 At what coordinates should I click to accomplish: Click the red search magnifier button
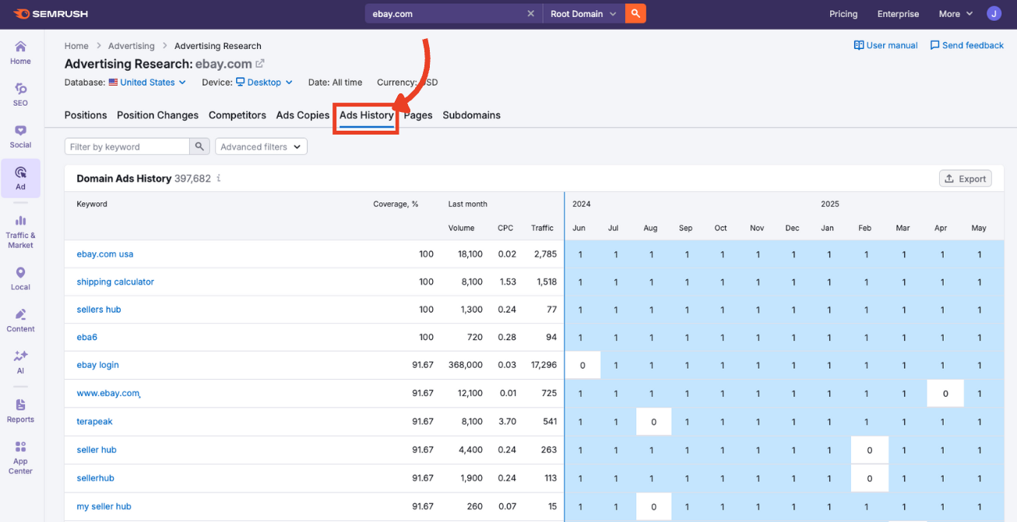click(x=635, y=13)
